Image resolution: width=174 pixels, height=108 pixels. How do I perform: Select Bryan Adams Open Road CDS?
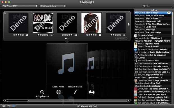[153, 78]
